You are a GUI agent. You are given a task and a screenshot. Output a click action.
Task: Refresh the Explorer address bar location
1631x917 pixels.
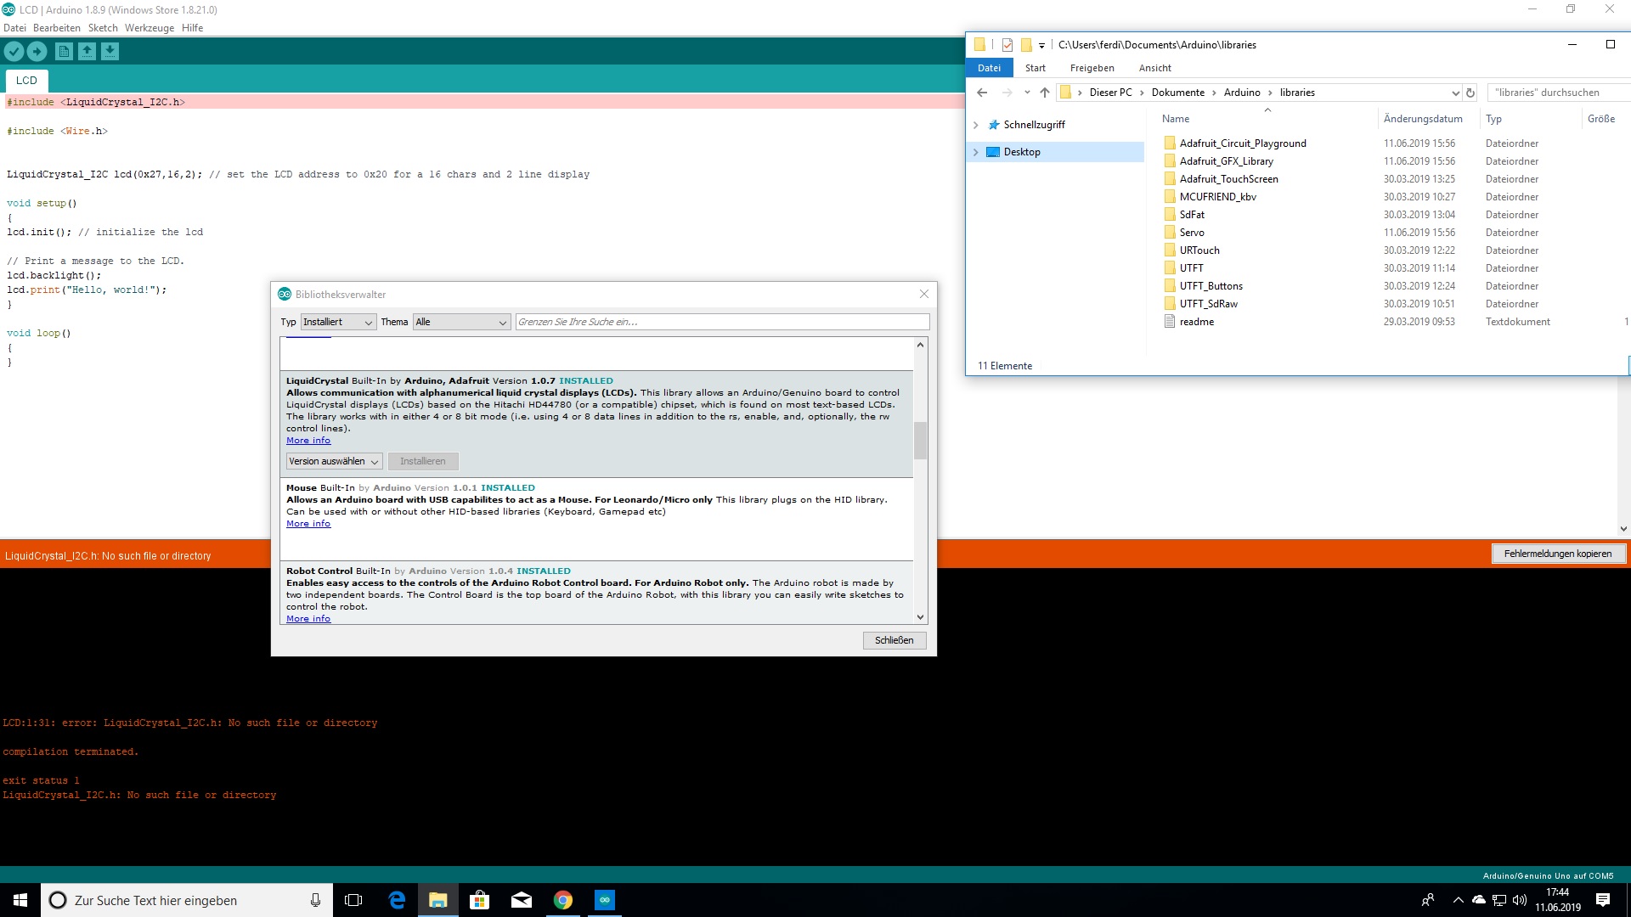tap(1470, 93)
